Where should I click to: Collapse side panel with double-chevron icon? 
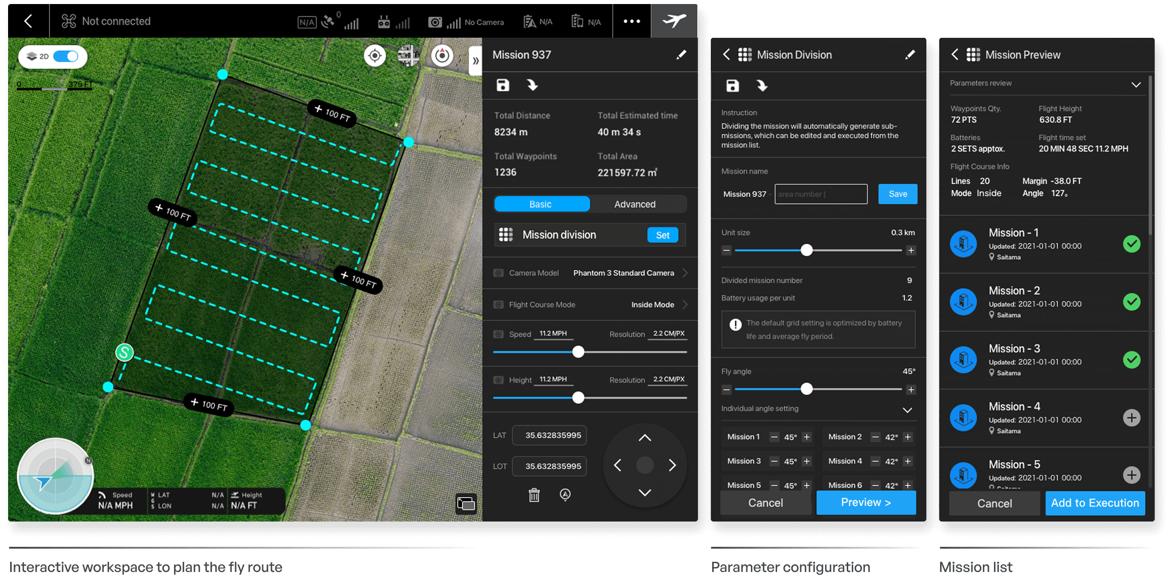coord(475,61)
